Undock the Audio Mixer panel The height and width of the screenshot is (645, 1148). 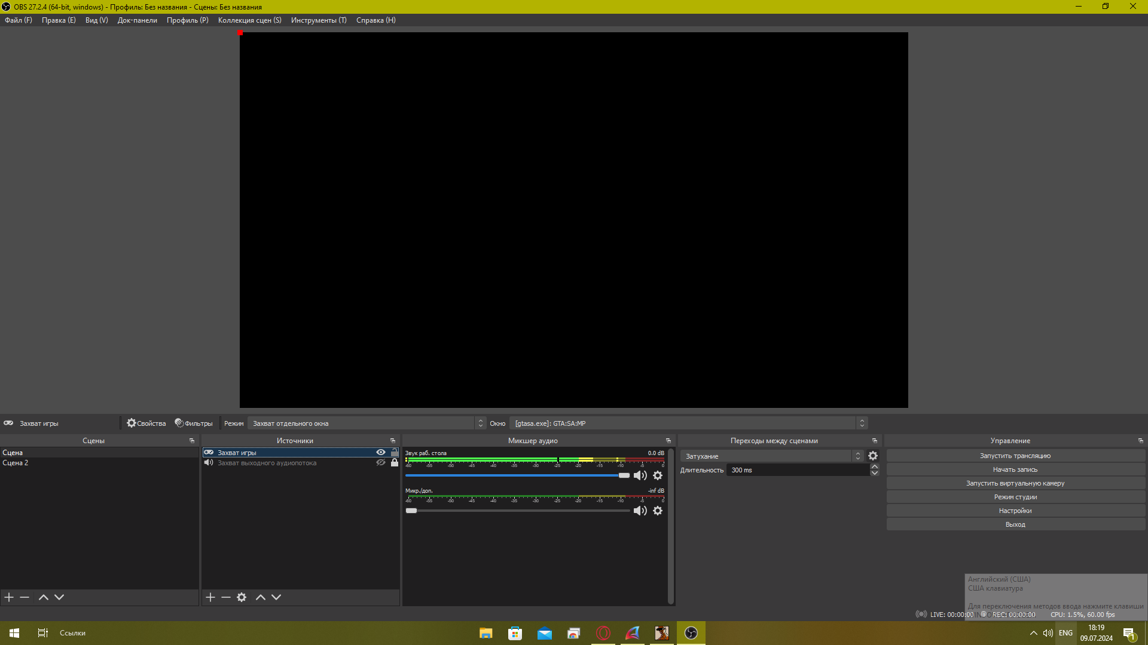(x=668, y=441)
